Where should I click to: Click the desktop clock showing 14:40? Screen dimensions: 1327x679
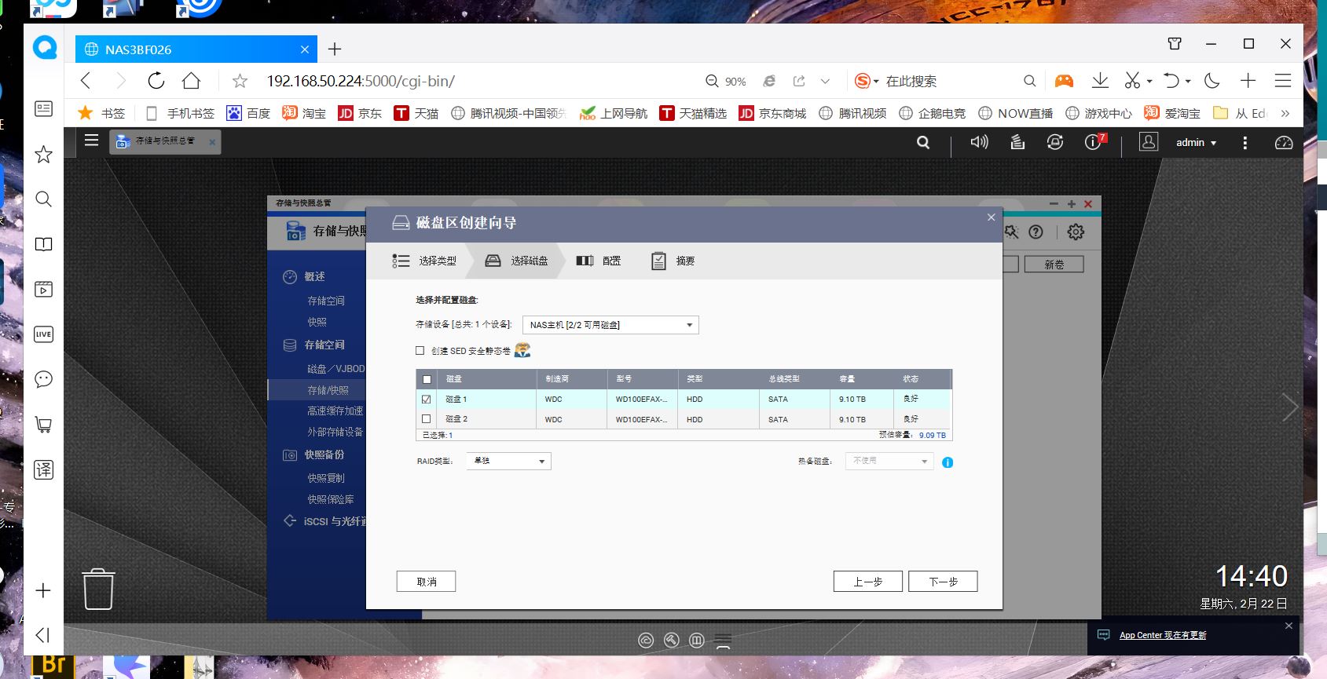tap(1252, 576)
